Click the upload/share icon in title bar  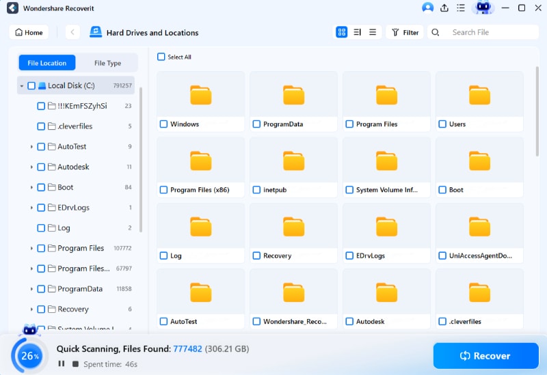[444, 8]
